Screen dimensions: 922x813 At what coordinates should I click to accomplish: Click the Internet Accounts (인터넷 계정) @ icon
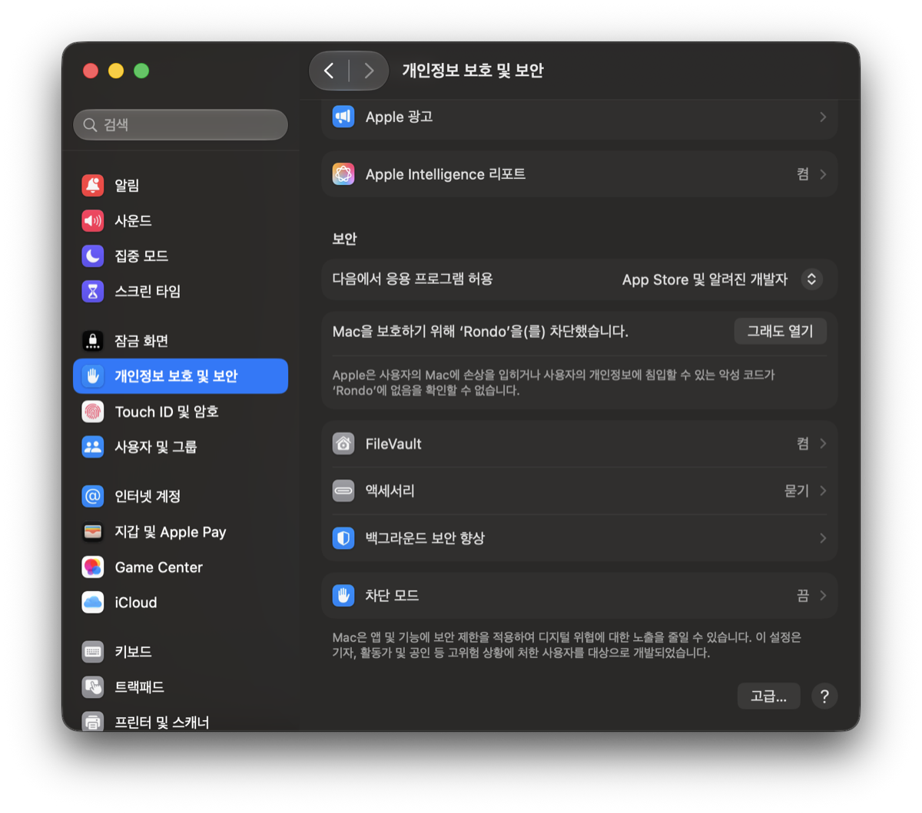pos(93,496)
